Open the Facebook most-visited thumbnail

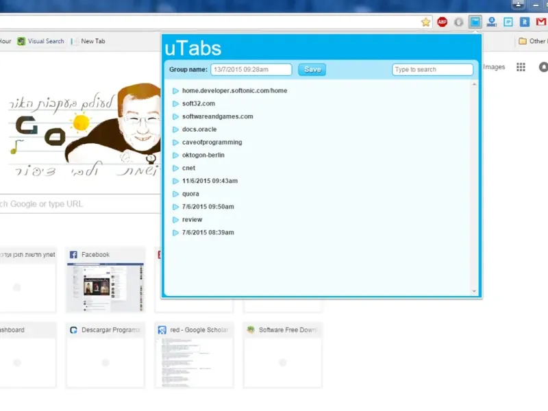point(105,286)
